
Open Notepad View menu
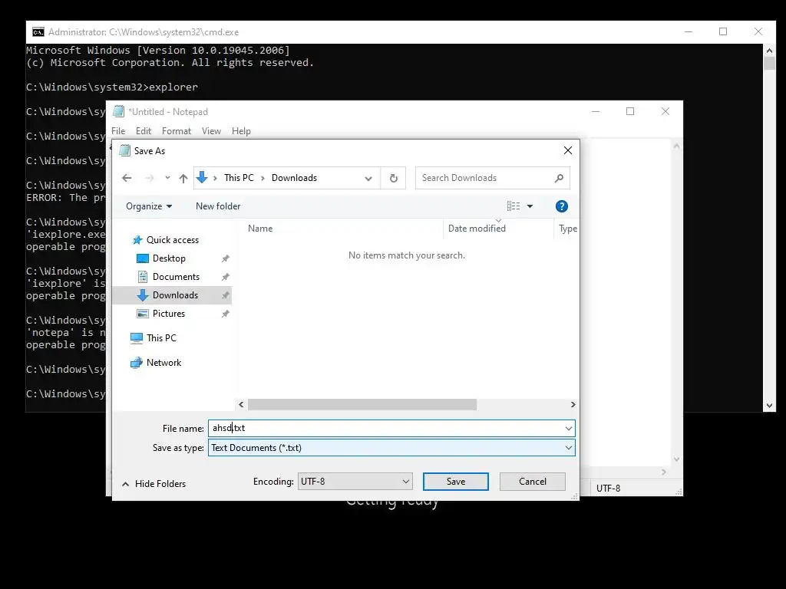click(211, 131)
